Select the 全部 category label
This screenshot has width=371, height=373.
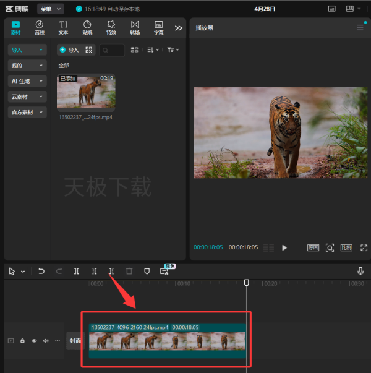pyautogui.click(x=64, y=66)
